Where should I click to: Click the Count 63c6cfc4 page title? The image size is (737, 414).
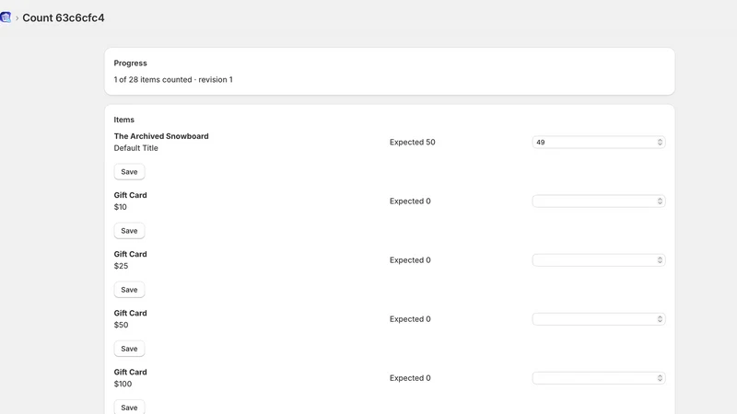tap(64, 17)
